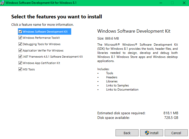The image size is (189, 139).
Task: Click the 818.1 MB estimated disk space value
Action: (171, 113)
